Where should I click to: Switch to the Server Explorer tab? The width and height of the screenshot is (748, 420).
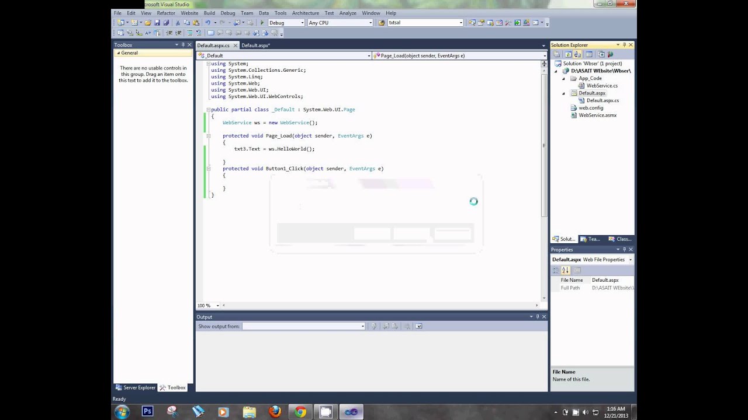tap(136, 387)
